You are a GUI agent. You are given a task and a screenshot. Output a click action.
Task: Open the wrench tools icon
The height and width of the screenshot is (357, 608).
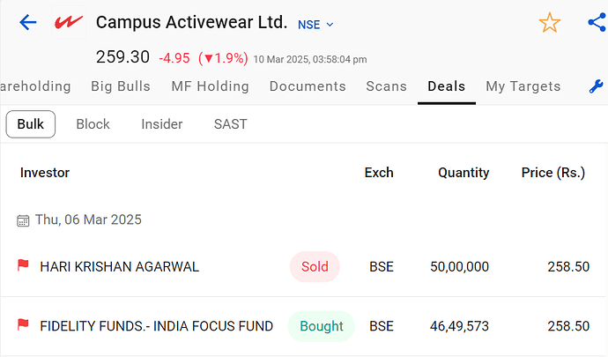pyautogui.click(x=597, y=86)
